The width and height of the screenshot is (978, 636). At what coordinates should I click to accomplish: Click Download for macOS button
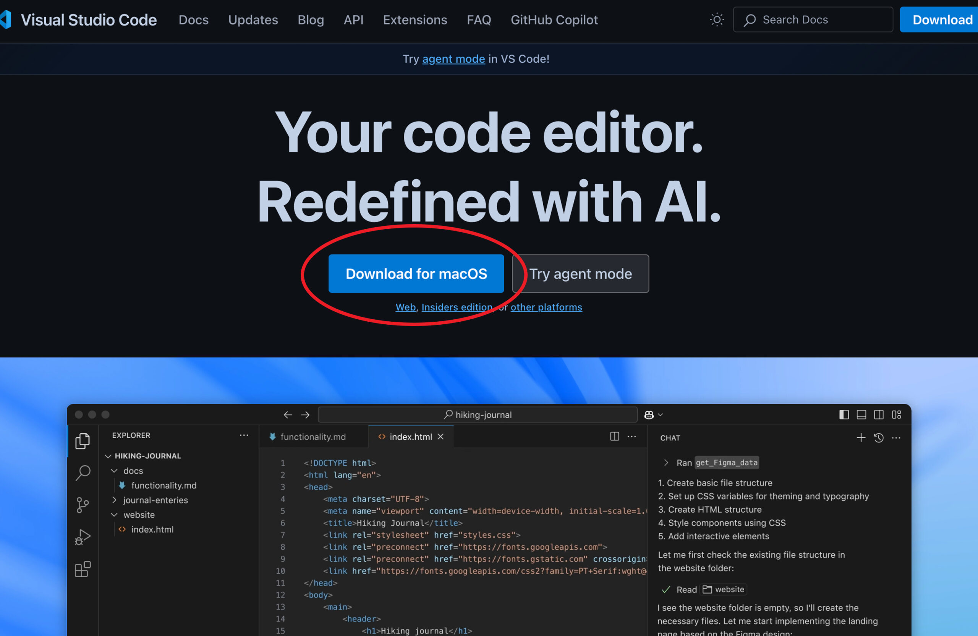point(416,273)
